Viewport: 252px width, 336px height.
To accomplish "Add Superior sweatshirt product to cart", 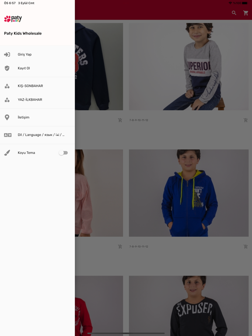I will (x=245, y=120).
